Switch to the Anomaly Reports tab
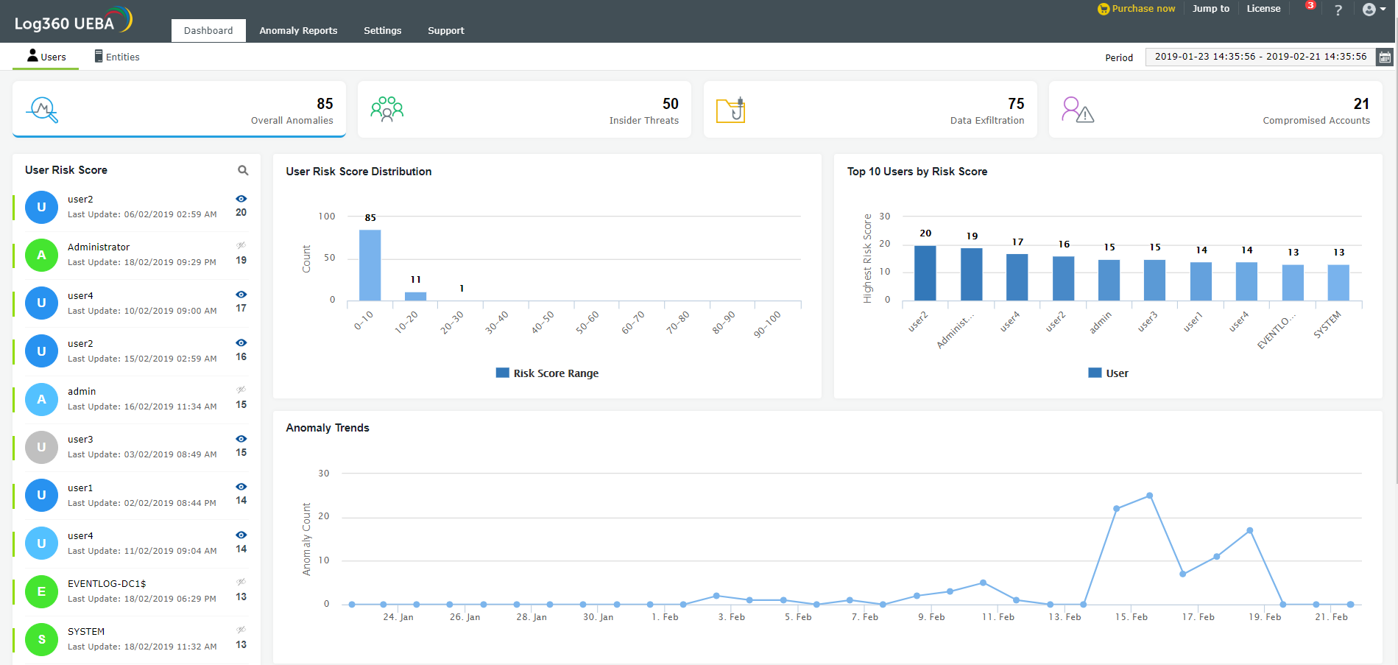 [298, 31]
